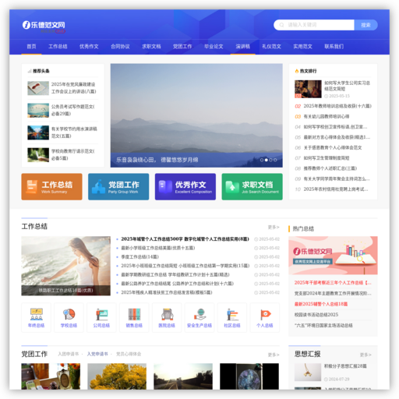Open 演讲稿 in navigation bar

coord(242,47)
